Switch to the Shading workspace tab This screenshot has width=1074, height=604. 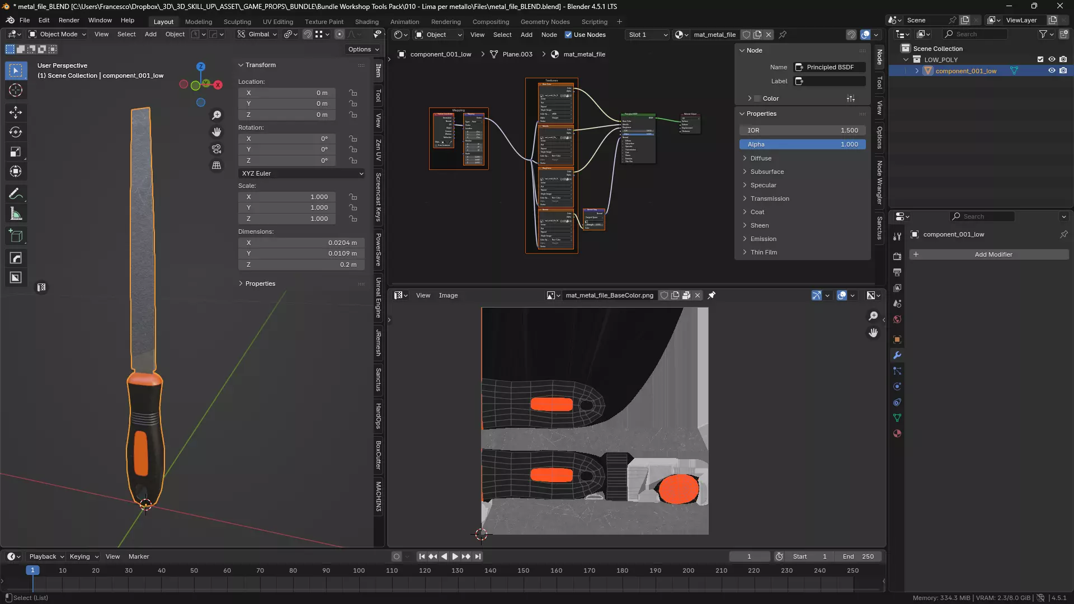coord(366,22)
